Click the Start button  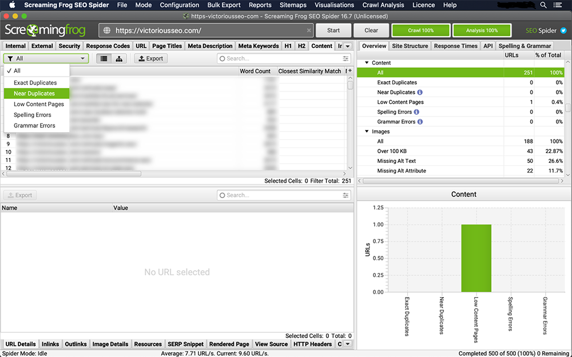click(x=333, y=31)
